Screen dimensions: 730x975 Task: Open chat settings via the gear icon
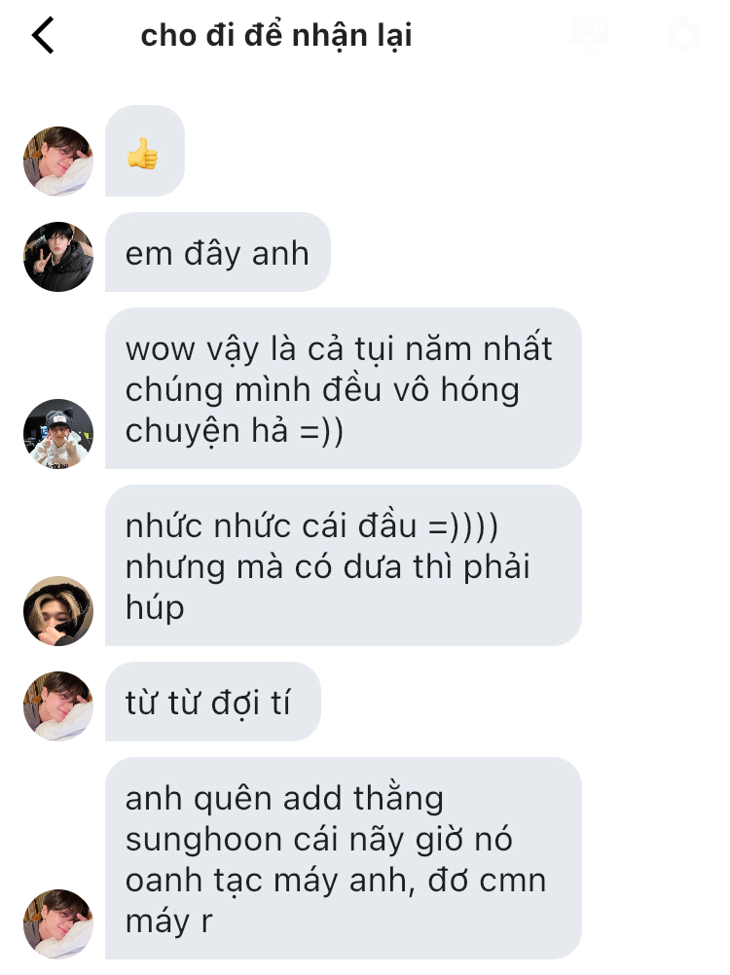(682, 35)
